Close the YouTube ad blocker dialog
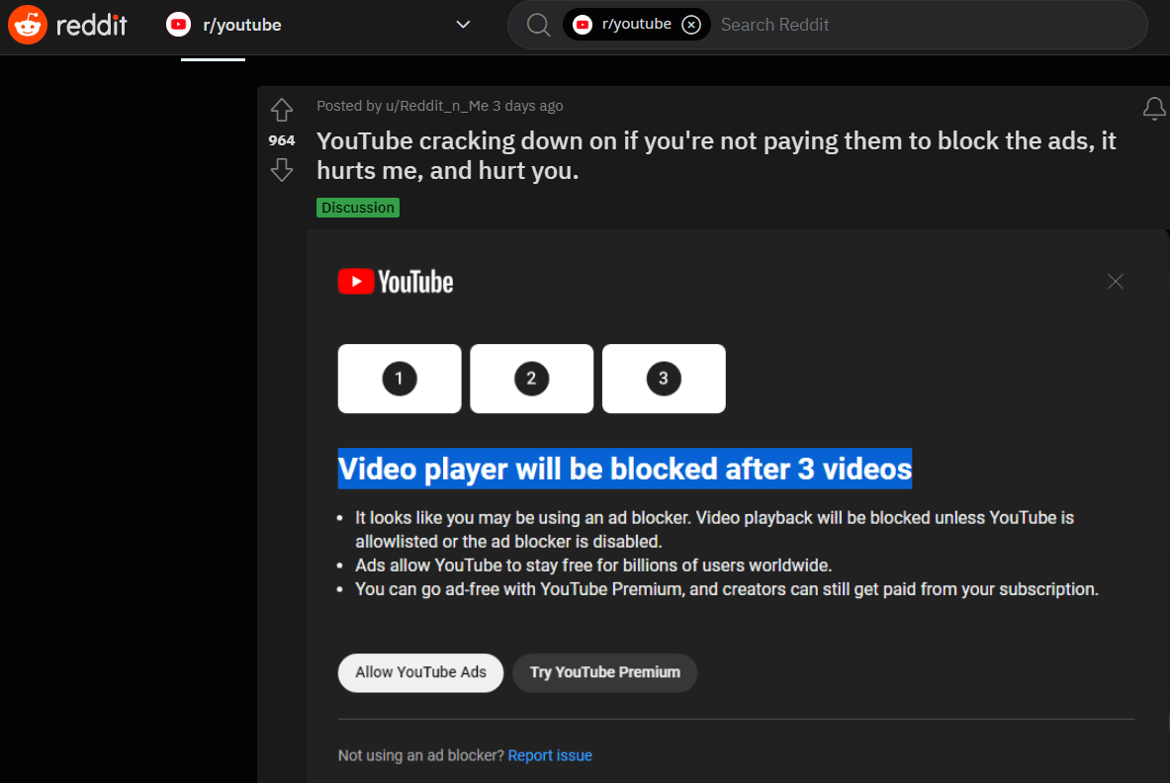The height and width of the screenshot is (783, 1170). point(1116,281)
